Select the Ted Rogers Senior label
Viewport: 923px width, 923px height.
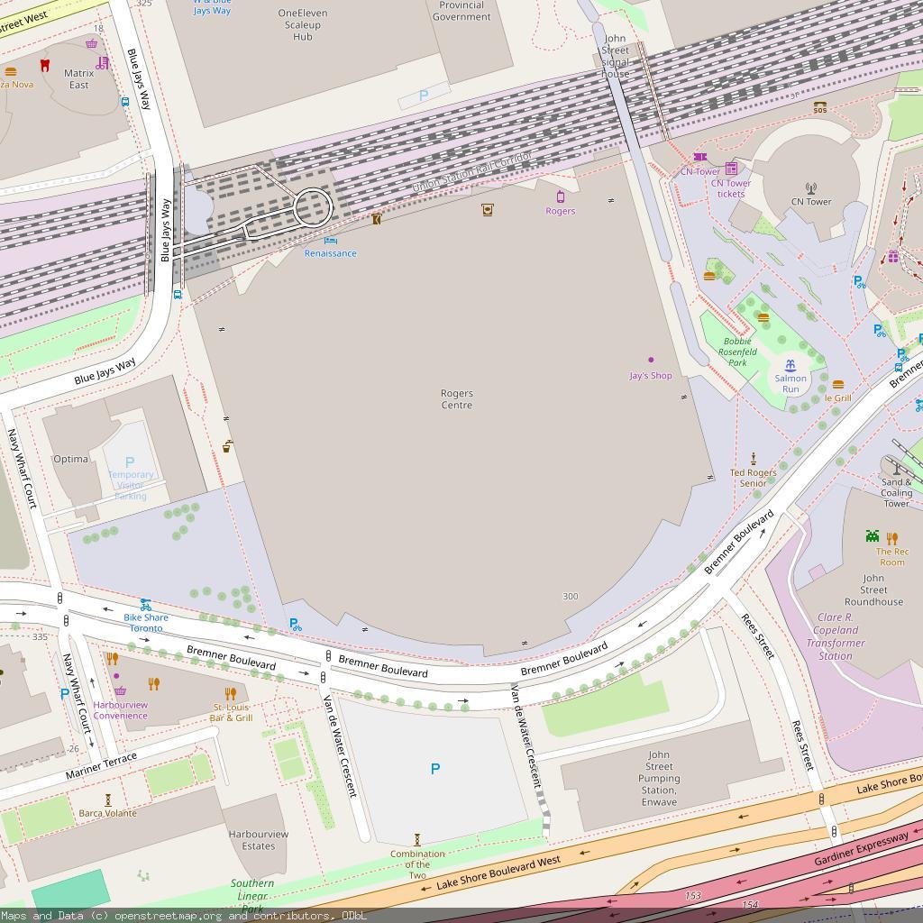coord(754,478)
